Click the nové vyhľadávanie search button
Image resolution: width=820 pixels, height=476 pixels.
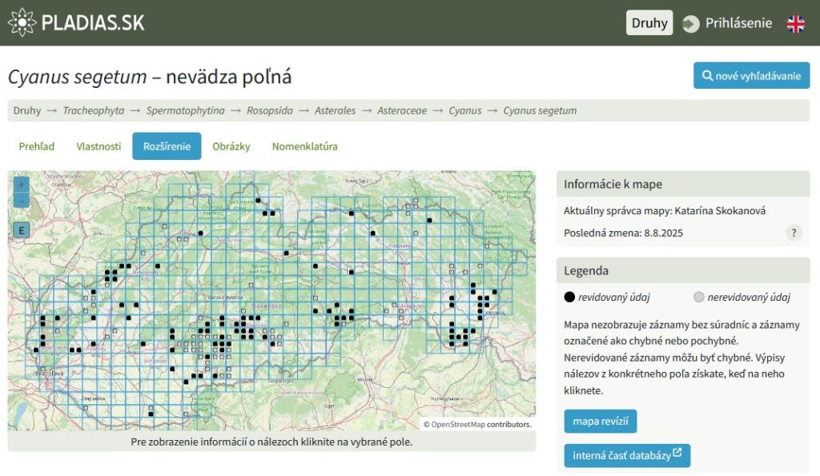pyautogui.click(x=751, y=76)
